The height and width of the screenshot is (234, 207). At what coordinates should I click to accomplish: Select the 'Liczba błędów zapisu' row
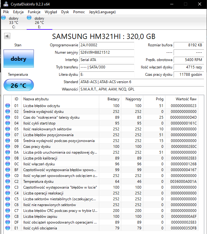click(101, 216)
